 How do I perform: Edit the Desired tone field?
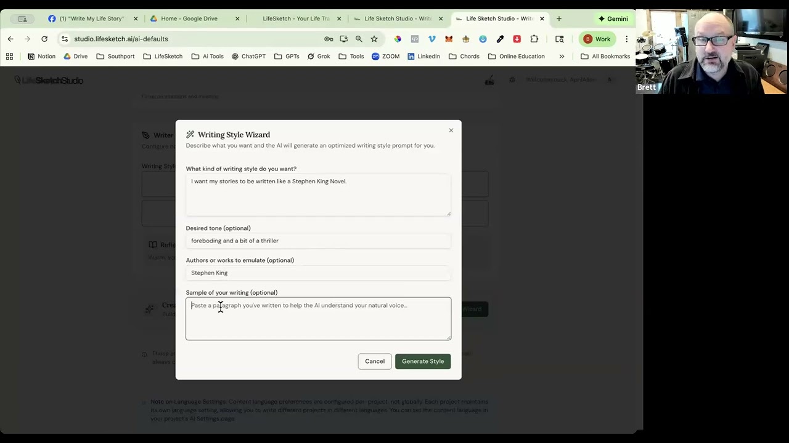(x=318, y=241)
